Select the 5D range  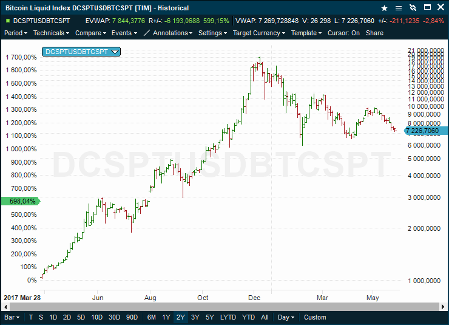click(81, 317)
